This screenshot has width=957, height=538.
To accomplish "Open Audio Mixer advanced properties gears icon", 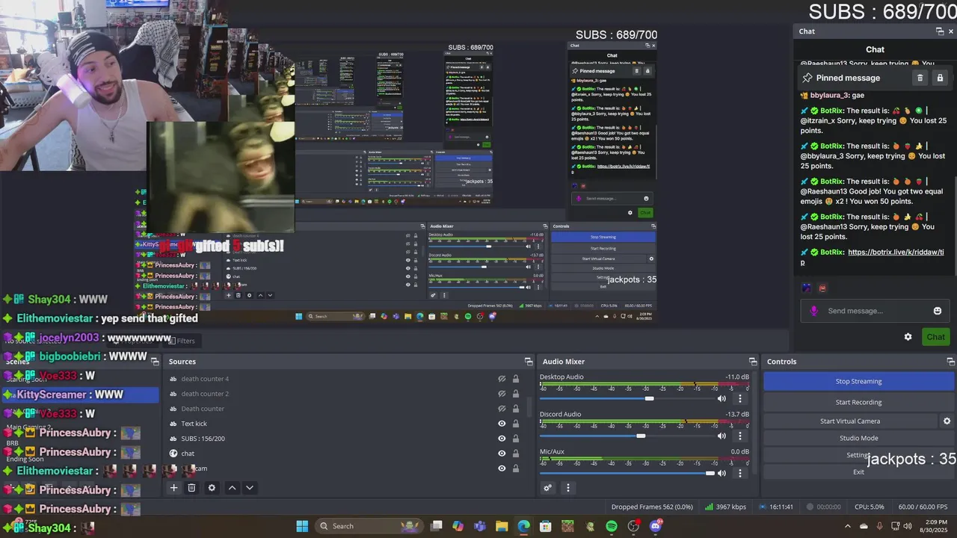I will pyautogui.click(x=547, y=488).
